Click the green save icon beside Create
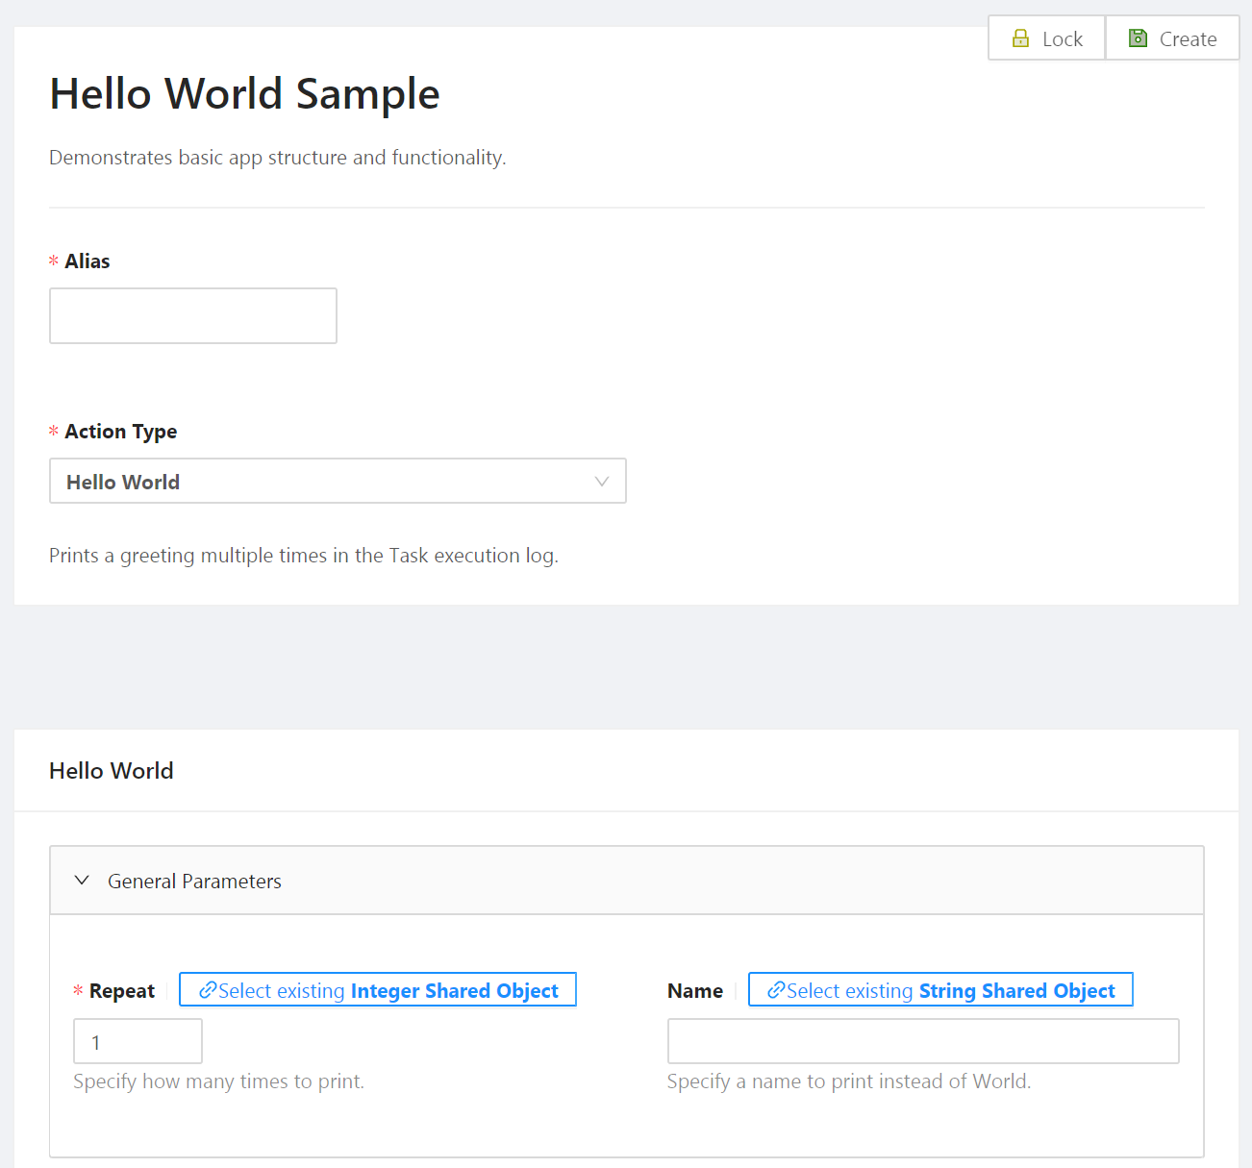 [x=1138, y=38]
